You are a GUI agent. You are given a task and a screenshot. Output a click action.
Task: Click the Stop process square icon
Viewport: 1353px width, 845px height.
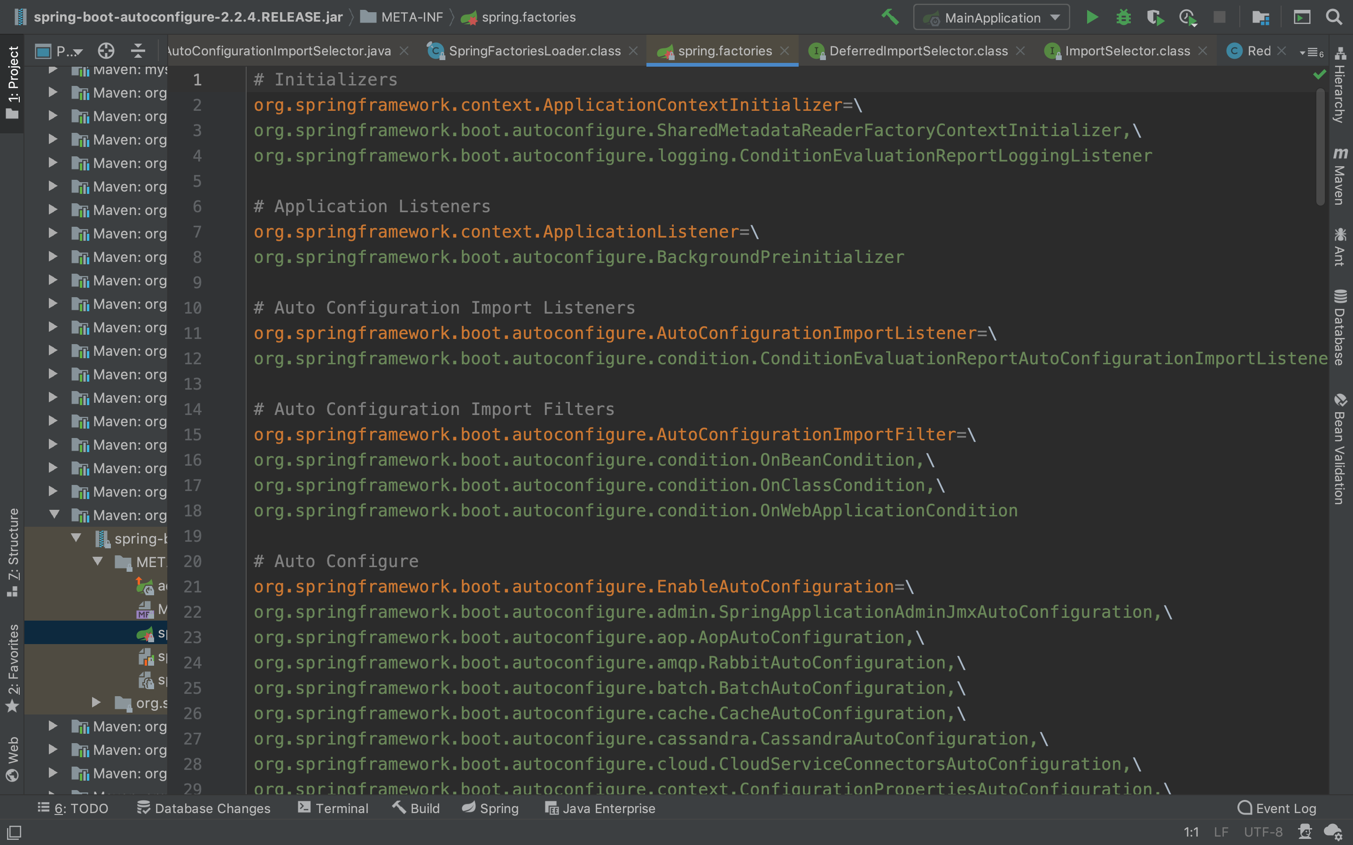(1220, 17)
